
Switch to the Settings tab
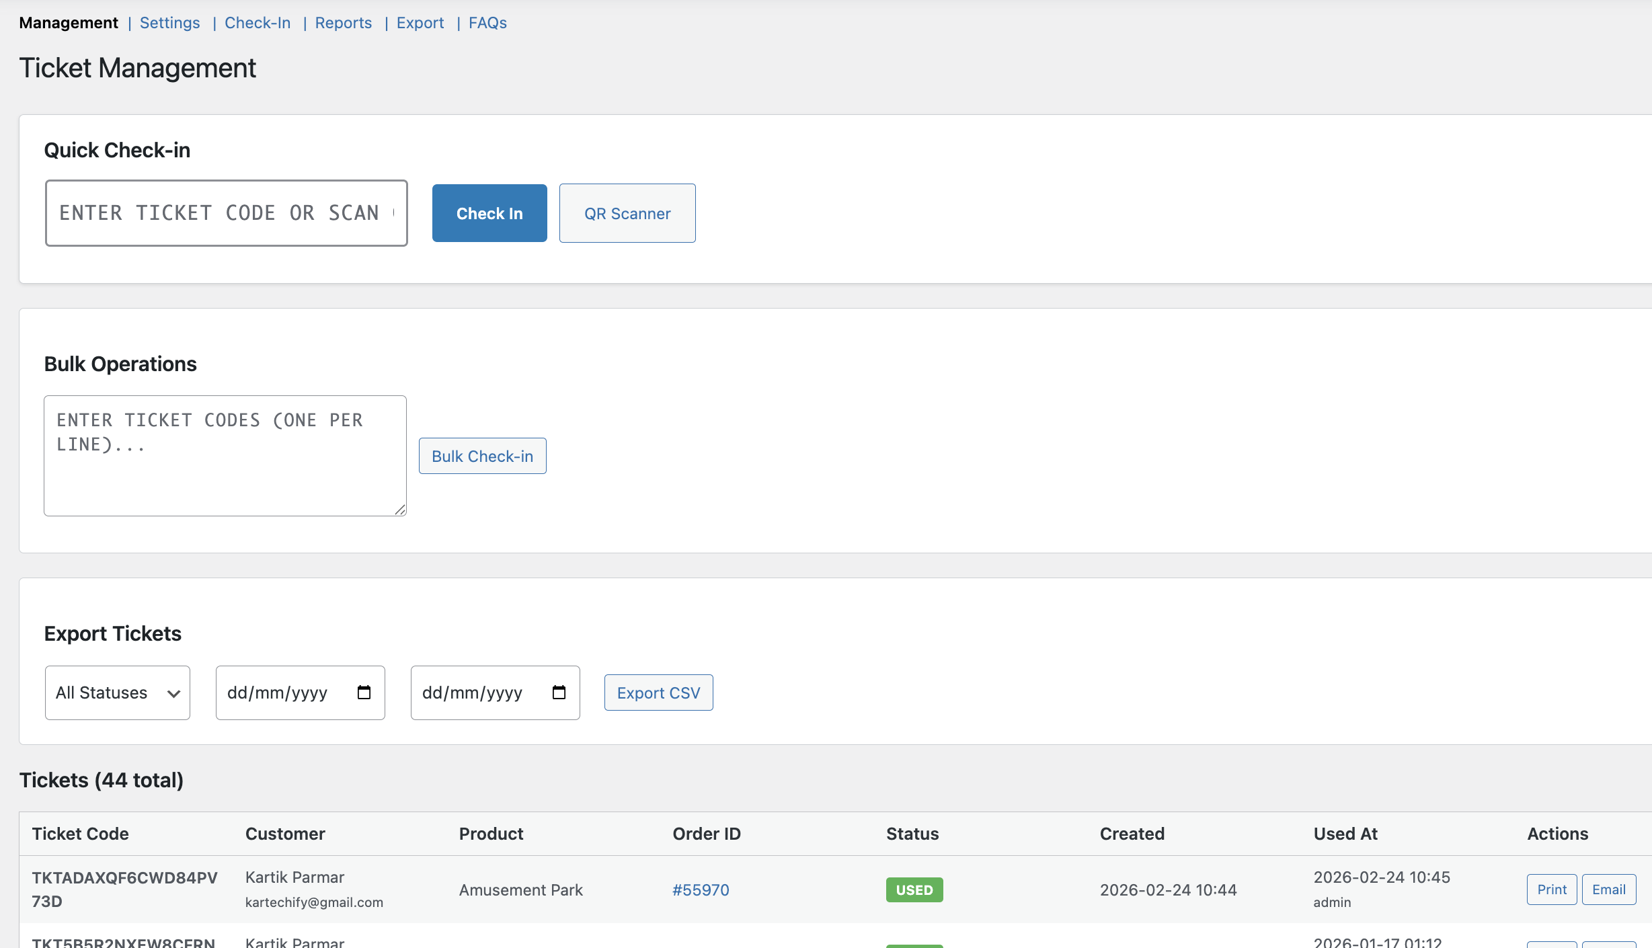[x=169, y=23]
